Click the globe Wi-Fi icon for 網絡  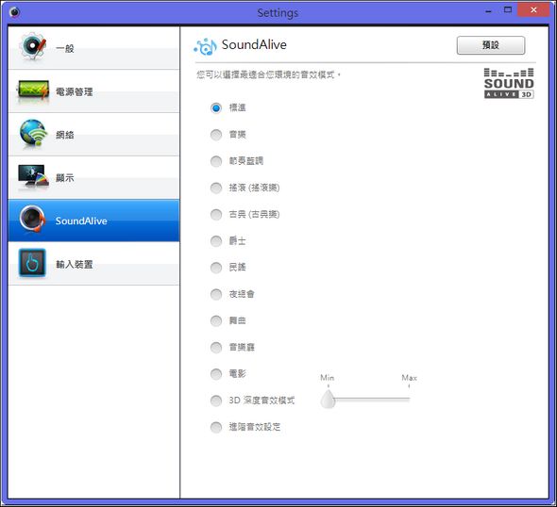tap(33, 133)
